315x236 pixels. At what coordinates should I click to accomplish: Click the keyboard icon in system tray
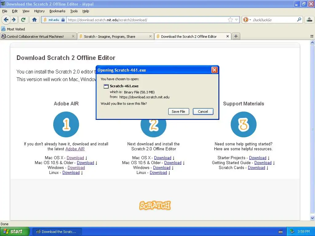[281, 232]
